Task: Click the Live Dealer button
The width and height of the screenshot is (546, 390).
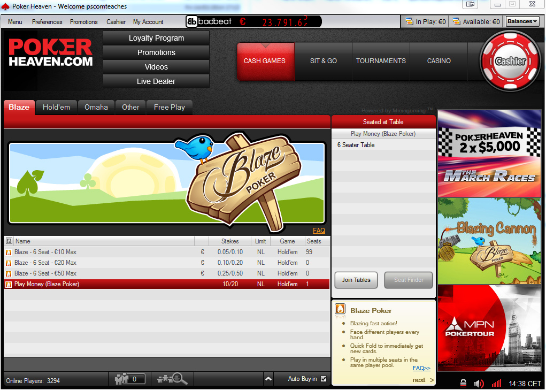Action: [x=156, y=81]
